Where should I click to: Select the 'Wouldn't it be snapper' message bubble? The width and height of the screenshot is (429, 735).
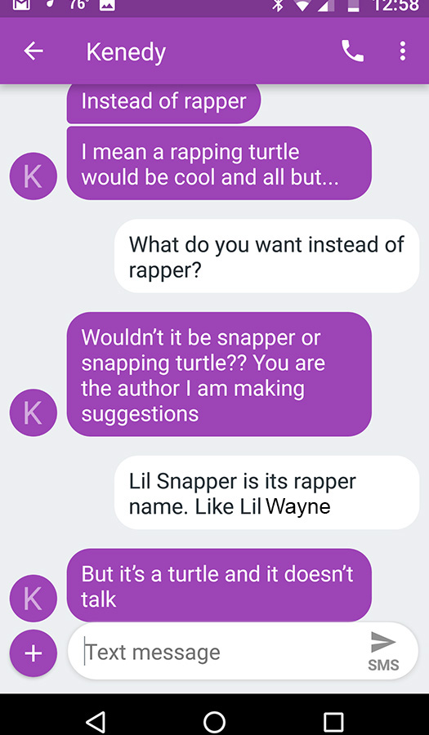click(x=219, y=375)
